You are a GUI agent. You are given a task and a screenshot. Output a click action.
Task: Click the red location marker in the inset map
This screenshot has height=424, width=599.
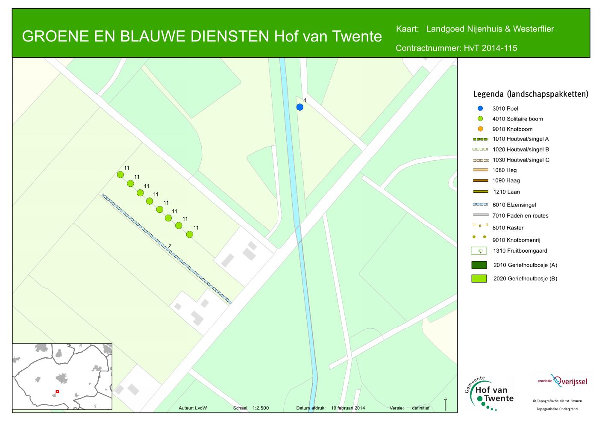pyautogui.click(x=57, y=392)
